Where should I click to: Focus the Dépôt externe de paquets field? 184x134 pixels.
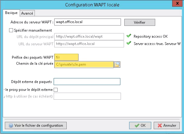click(x=87, y=81)
